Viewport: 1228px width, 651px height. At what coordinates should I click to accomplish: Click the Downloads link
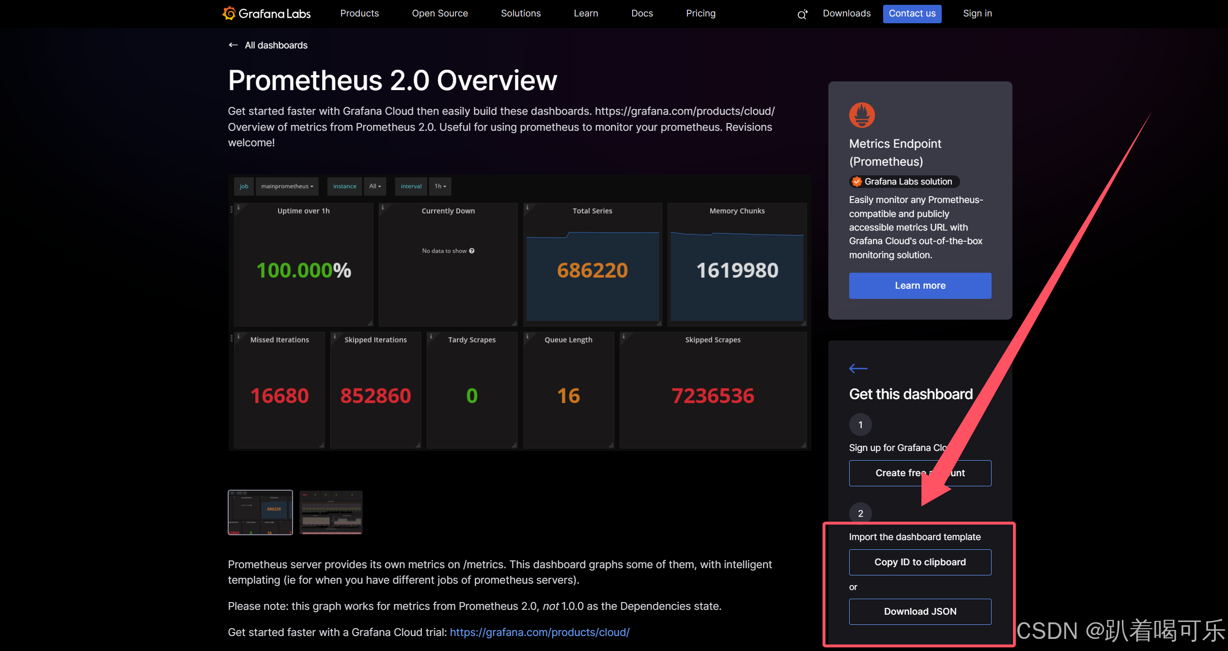[x=847, y=14]
